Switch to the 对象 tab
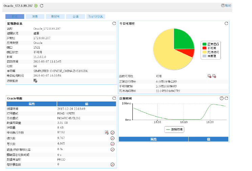This screenshot has height=171, width=252. click(x=35, y=17)
